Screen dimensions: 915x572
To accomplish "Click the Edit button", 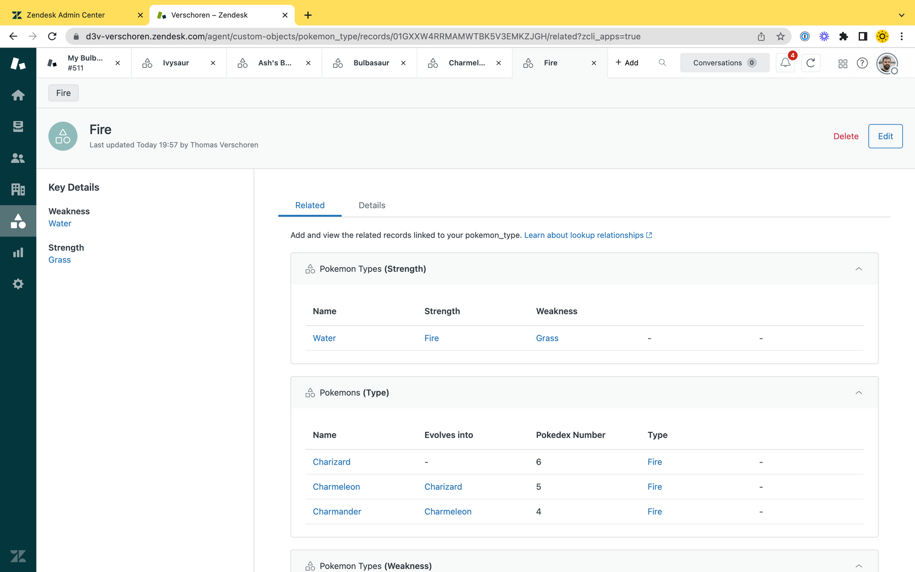I will pyautogui.click(x=885, y=136).
